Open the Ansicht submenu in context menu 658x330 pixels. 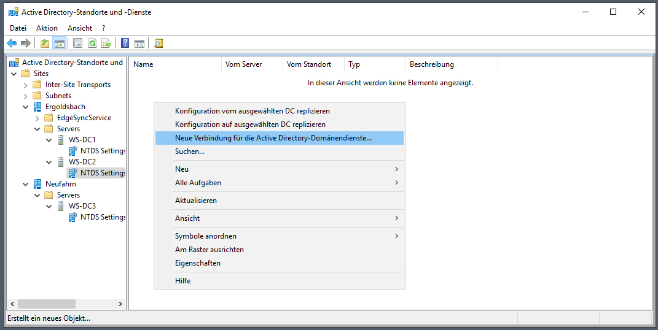point(280,218)
